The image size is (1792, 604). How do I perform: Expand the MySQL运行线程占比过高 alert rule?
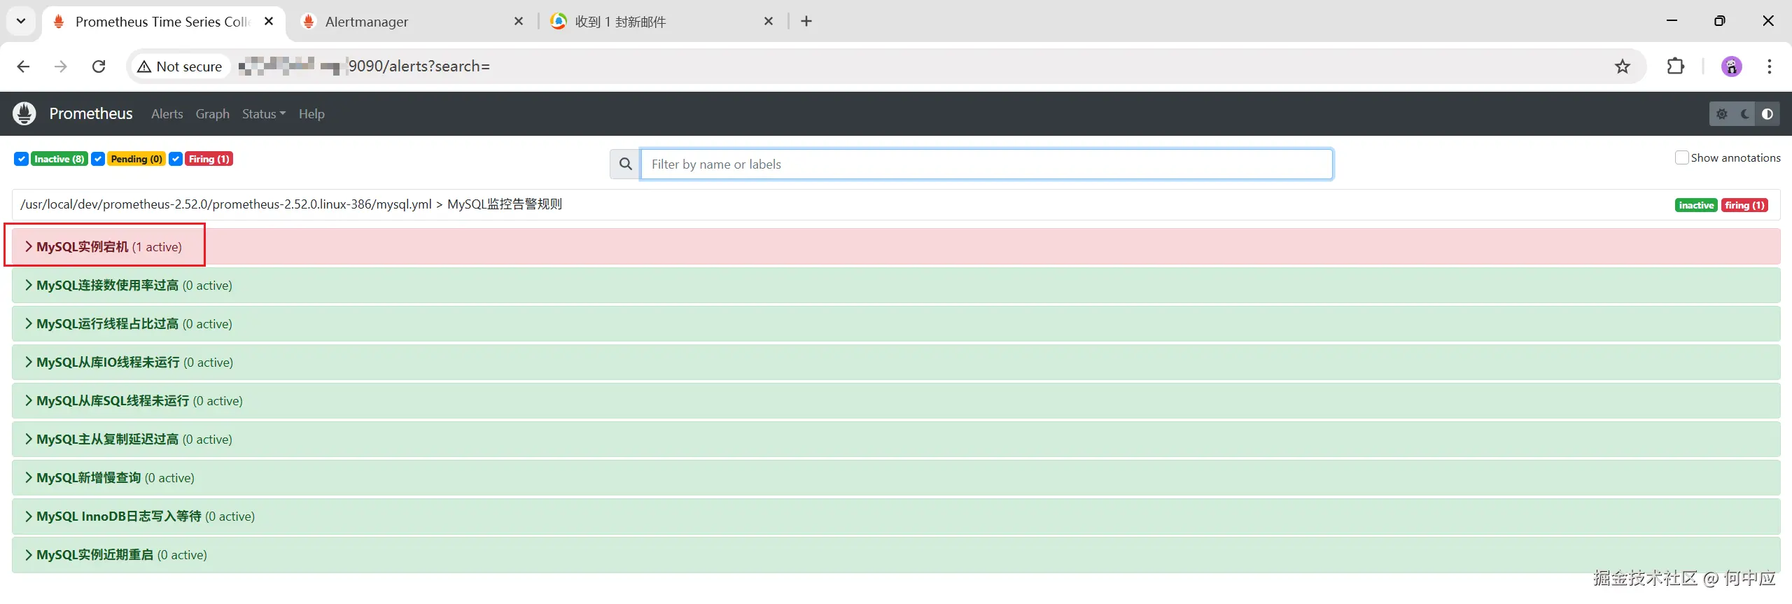896,323
